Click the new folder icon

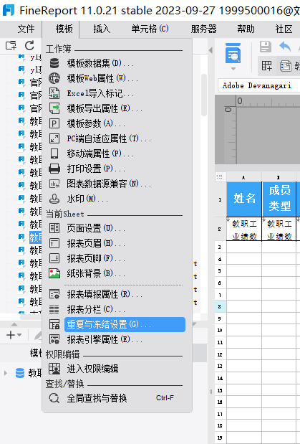(11, 45)
